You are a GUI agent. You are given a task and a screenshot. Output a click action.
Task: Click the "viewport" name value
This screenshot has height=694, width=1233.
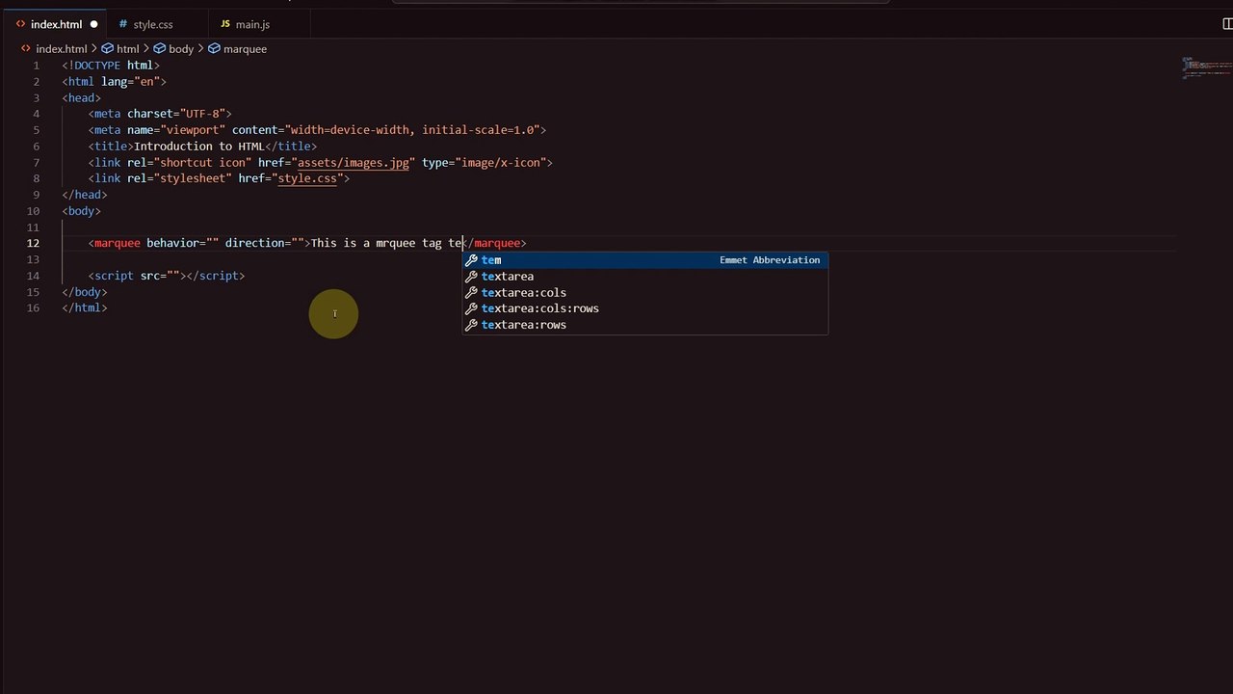coord(193,130)
